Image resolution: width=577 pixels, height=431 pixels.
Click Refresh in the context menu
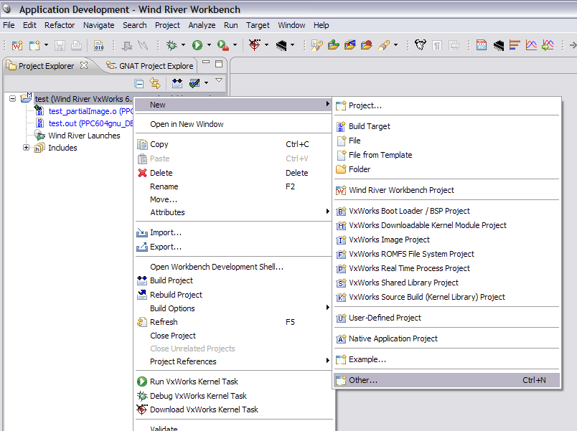pos(234,322)
